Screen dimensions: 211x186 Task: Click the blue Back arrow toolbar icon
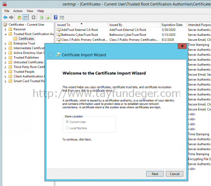point(5,17)
